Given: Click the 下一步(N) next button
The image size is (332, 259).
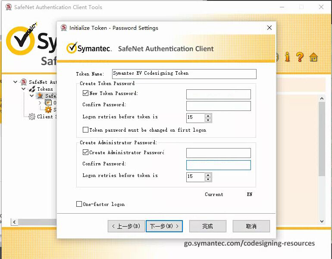Looking at the screenshot, I should [164, 226].
